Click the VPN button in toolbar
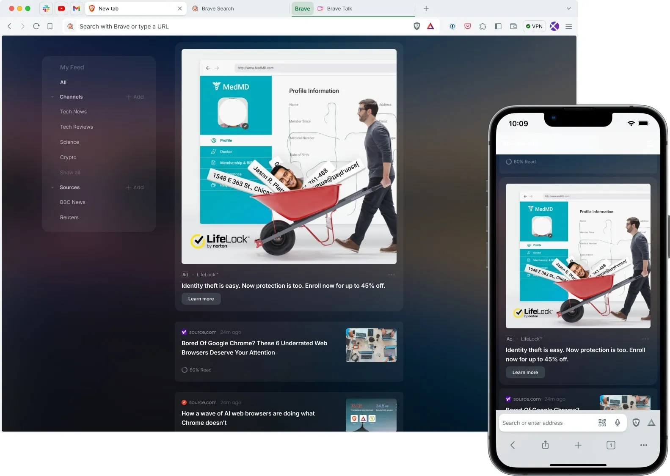Image resolution: width=670 pixels, height=476 pixels. click(x=534, y=26)
